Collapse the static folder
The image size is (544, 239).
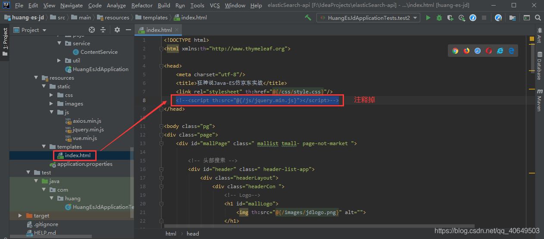pos(44,87)
